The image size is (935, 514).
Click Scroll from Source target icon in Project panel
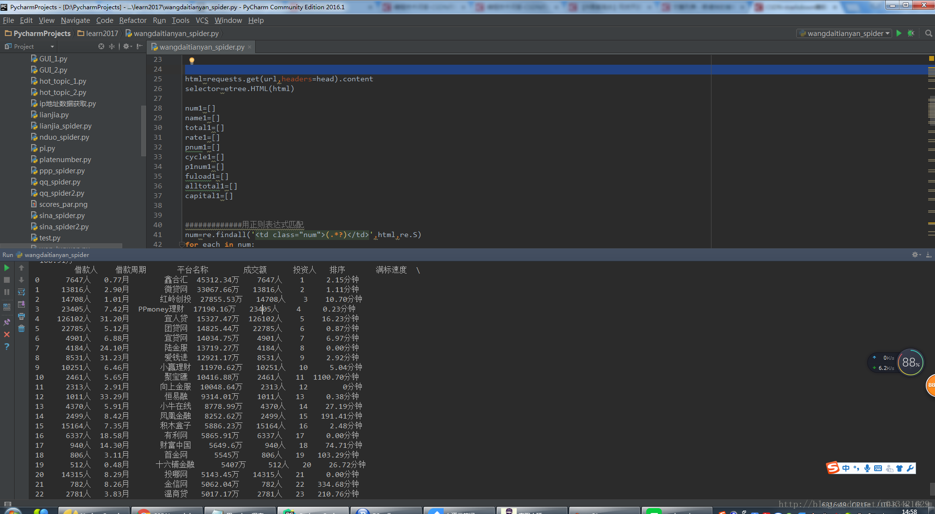pos(101,46)
